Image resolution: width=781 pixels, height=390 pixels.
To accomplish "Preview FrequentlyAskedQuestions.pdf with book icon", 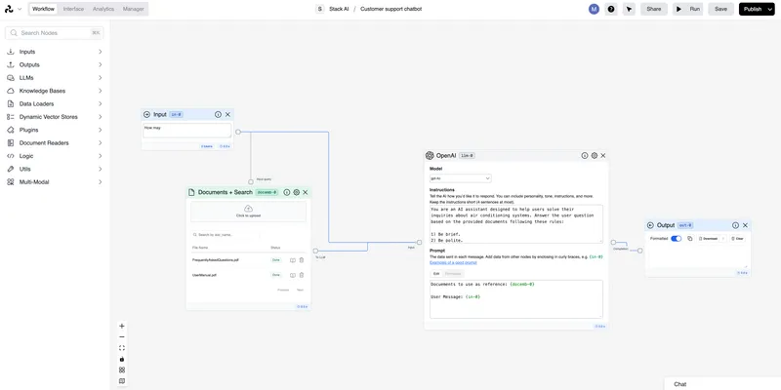I will click(293, 260).
